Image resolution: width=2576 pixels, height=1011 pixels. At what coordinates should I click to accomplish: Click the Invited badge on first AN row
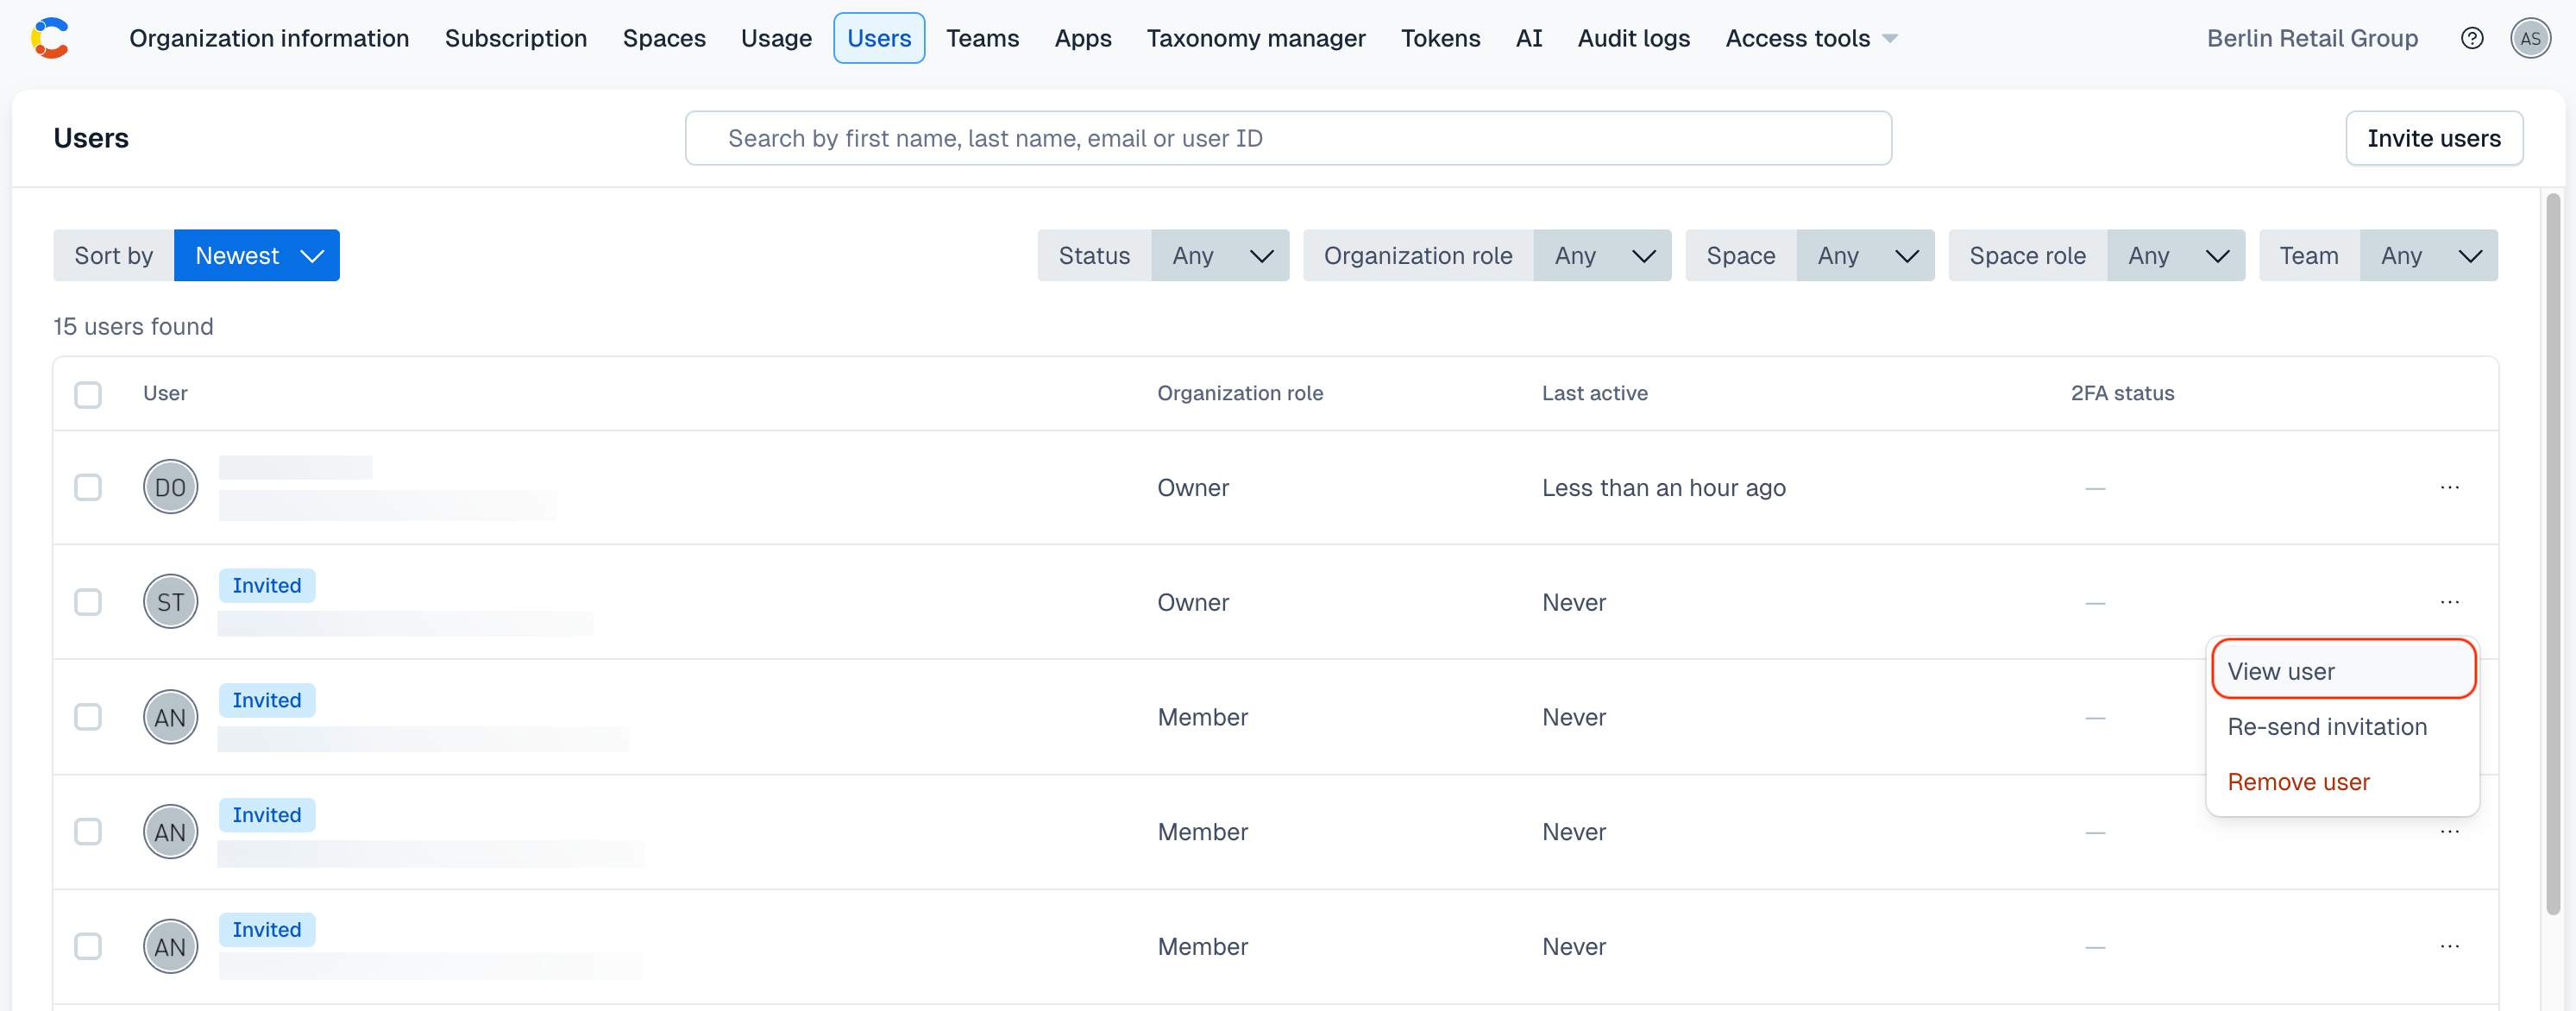[x=267, y=700]
